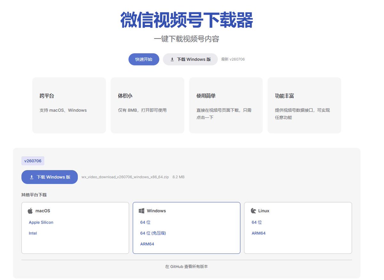Click the 一键下载视频号内容 subtitle

click(187, 39)
